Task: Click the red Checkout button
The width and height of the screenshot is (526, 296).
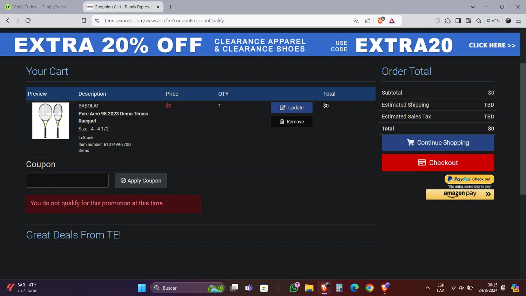Action: pos(438,163)
